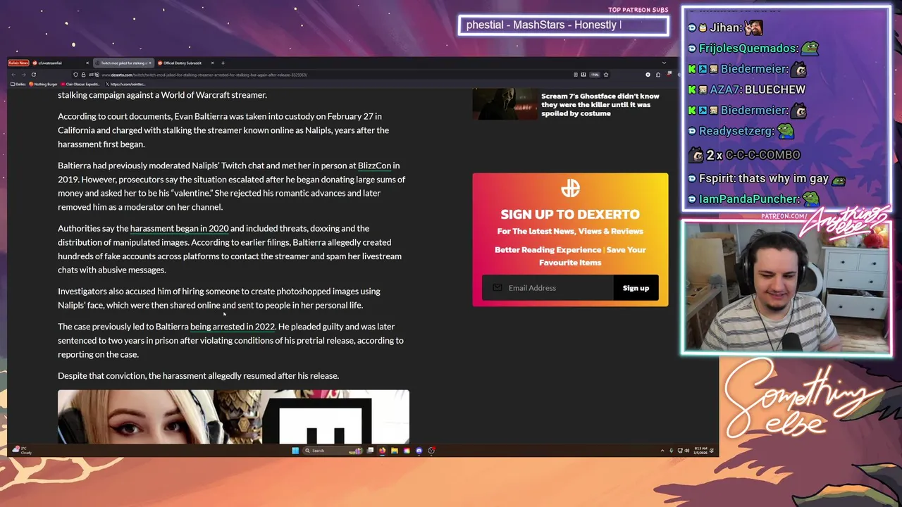Click the taskbar Search box
This screenshot has width=902, height=507.
point(333,451)
